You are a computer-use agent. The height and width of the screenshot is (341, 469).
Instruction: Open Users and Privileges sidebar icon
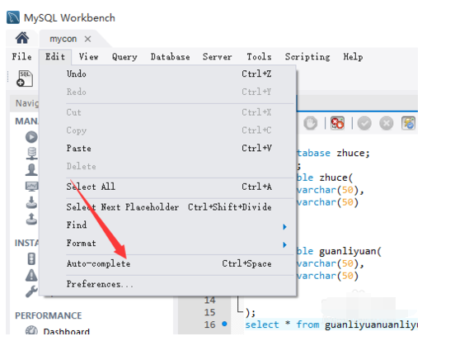click(31, 169)
